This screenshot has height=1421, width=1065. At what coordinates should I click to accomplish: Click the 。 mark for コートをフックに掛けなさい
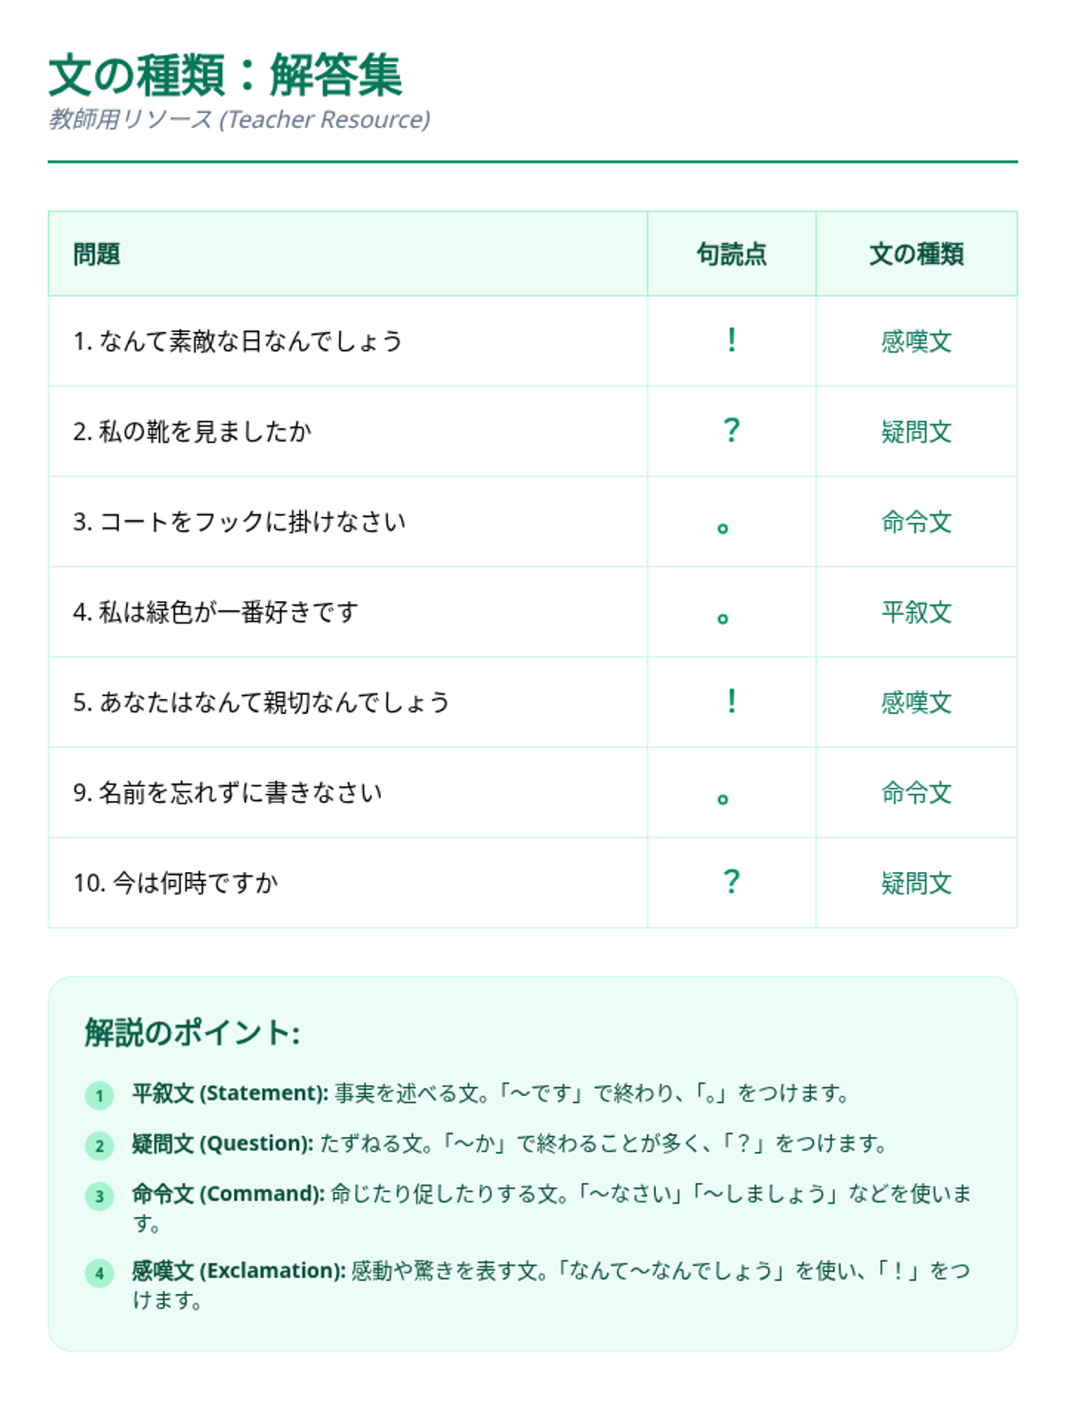(722, 528)
